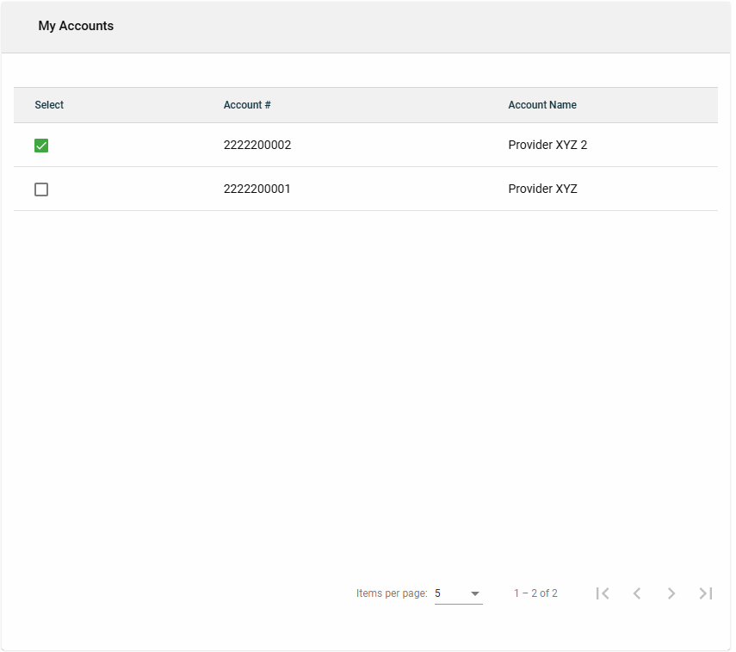Click the My Accounts panel title

tap(76, 26)
